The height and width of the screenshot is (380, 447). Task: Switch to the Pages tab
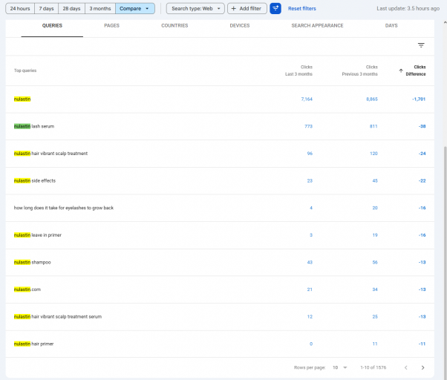[x=111, y=26]
